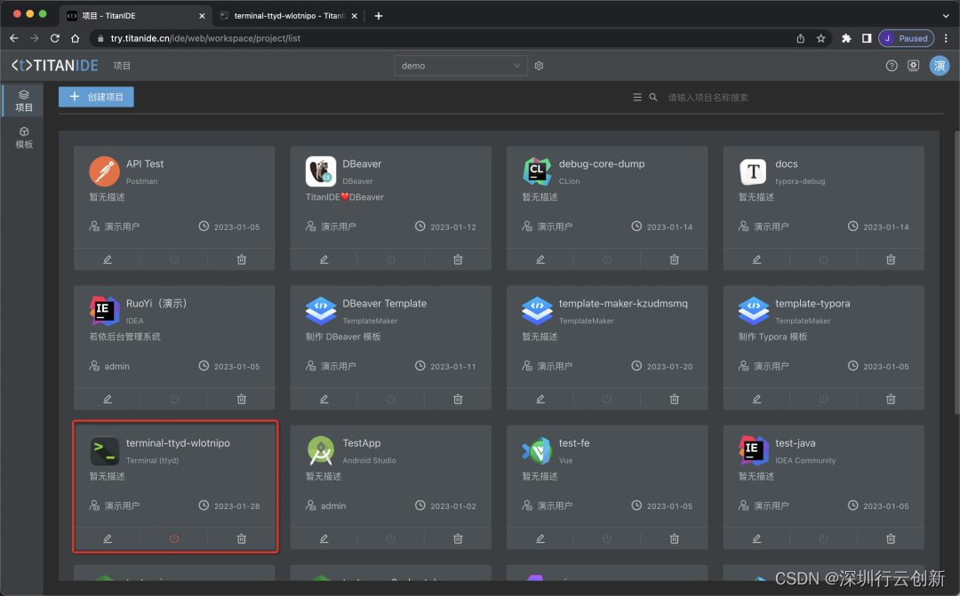Image resolution: width=960 pixels, height=596 pixels.
Task: Delete the RuoYi project
Action: pos(241,399)
